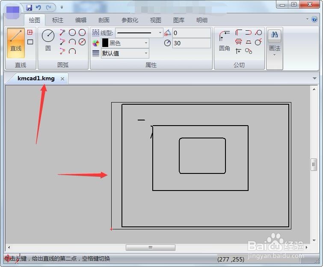Image resolution: width=323 pixels, height=267 pixels.
Task: Expand the 画法 dropdown arrow
Action: click(274, 55)
